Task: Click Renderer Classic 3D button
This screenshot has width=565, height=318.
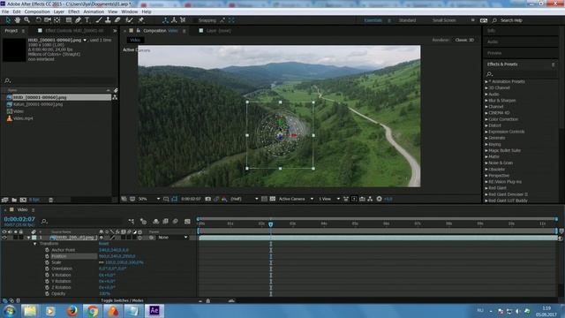Action: pos(464,40)
